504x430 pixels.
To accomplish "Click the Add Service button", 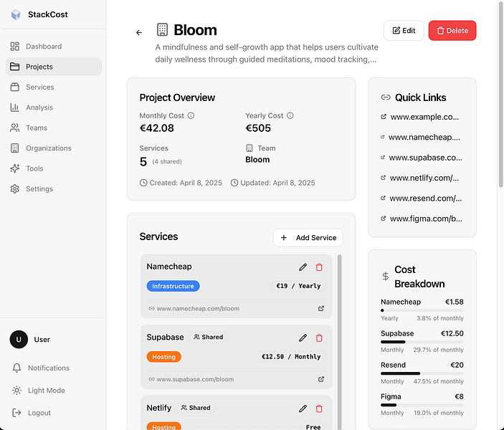I will click(x=308, y=238).
